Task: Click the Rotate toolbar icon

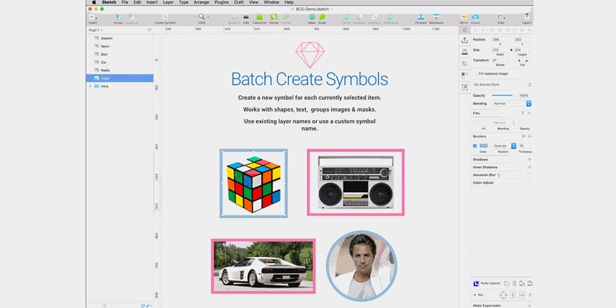Action: [274, 17]
